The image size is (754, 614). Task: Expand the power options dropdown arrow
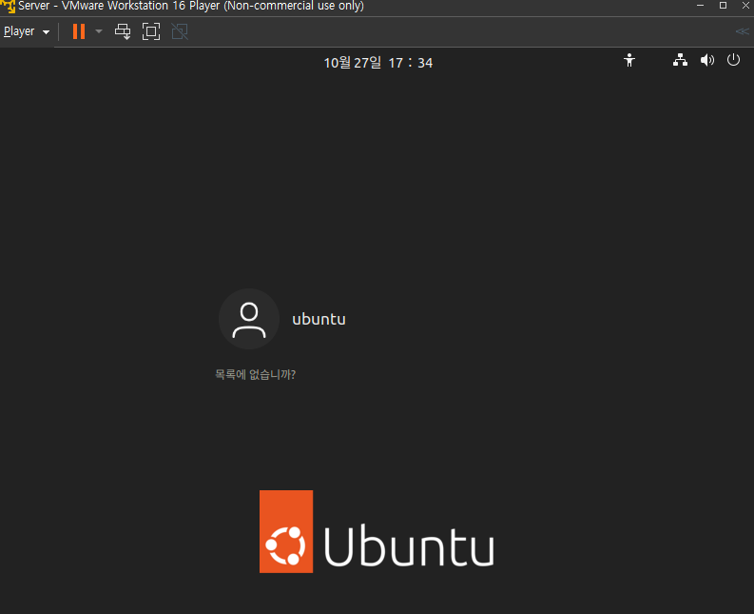coord(99,31)
